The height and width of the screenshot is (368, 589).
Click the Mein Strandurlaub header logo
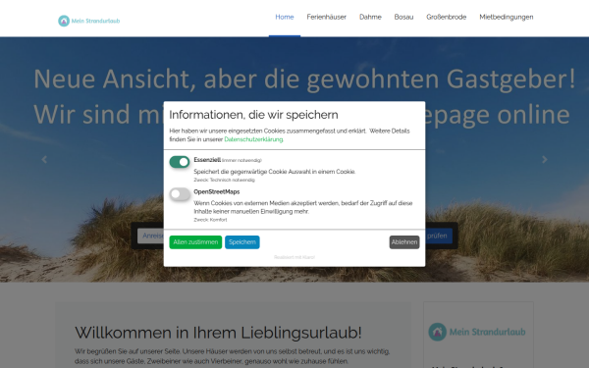(89, 21)
